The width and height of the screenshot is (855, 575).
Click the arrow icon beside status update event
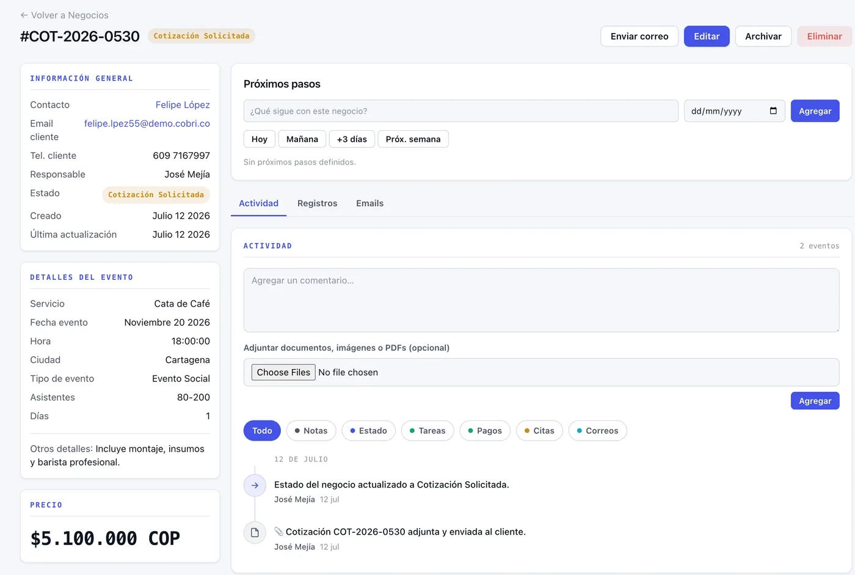click(255, 486)
